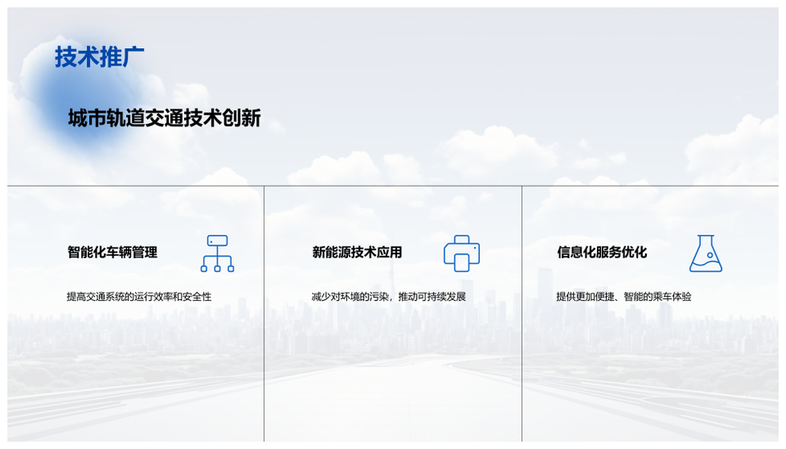The height and width of the screenshot is (449, 786).
Task: Click the description 提高交通系统的运行效率和安全性
Action: (139, 297)
